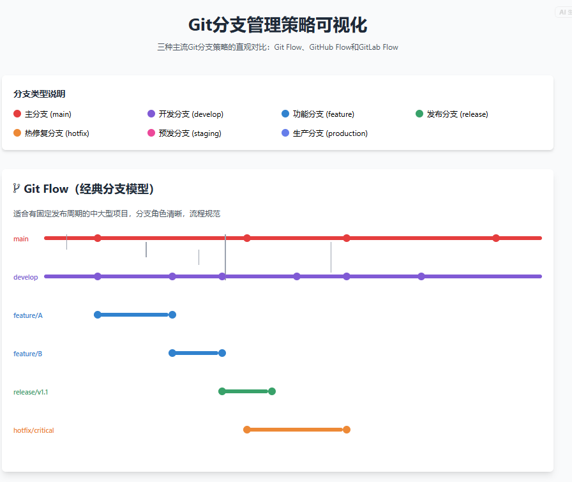Click the Git Flow description about 固定发布周期
Screen dimensions: 572x482
click(x=117, y=214)
